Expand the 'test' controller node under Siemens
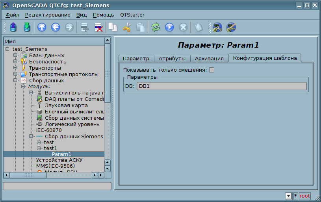 coord(39,142)
